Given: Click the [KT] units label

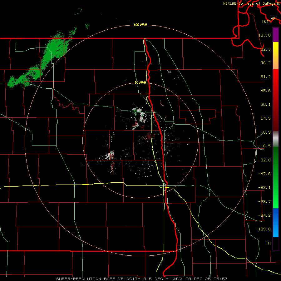Looking at the screenshot, I should tap(267, 22).
